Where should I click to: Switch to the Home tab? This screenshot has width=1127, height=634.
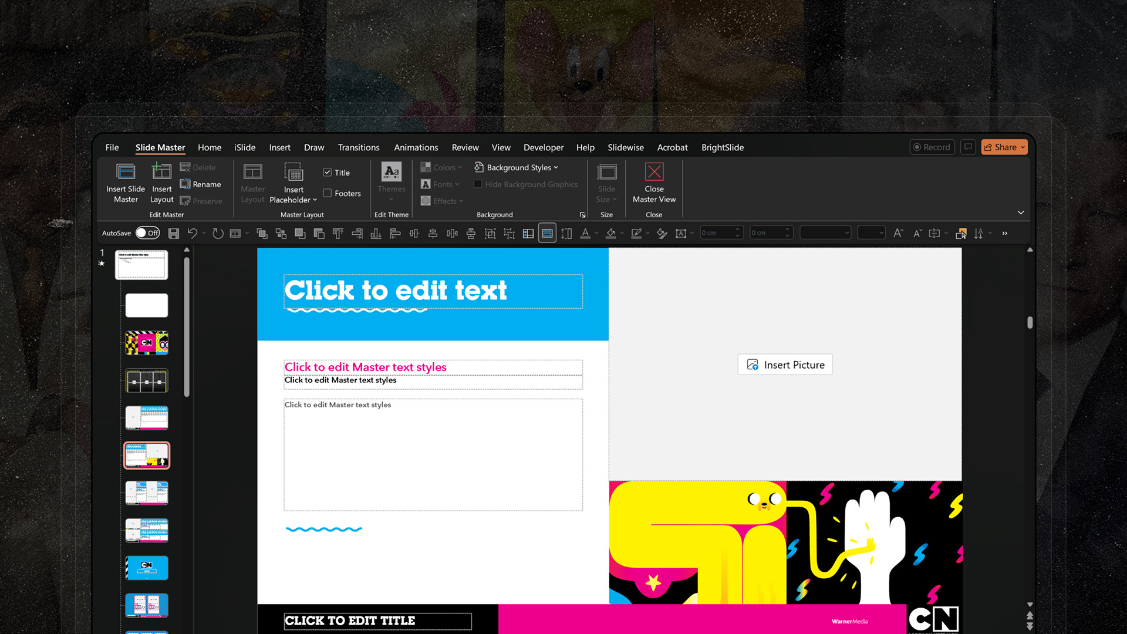[210, 147]
